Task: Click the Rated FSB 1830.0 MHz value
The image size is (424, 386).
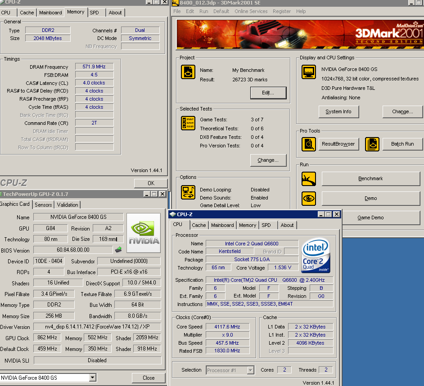Action: [227, 351]
